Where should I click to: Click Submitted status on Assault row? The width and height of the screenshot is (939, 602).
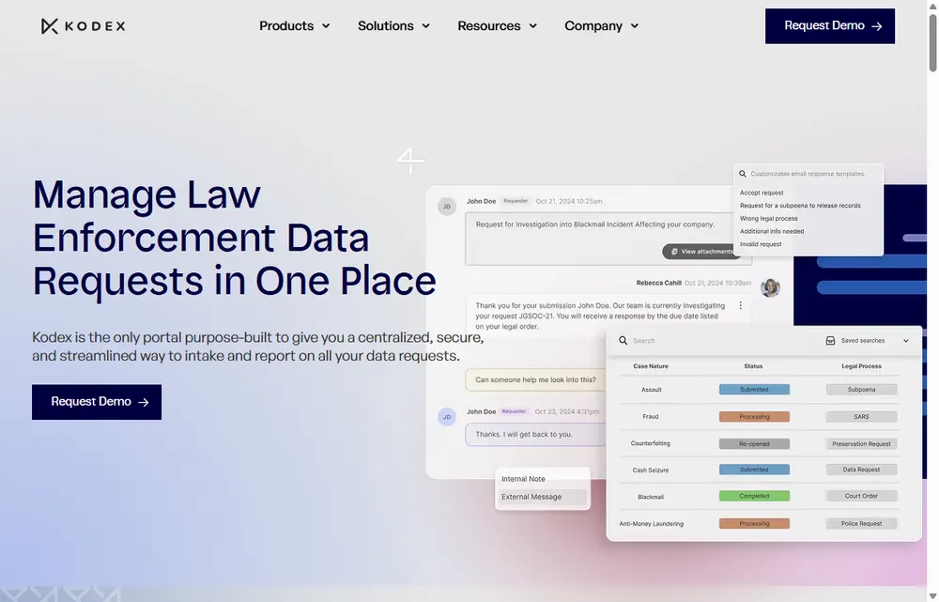(754, 390)
